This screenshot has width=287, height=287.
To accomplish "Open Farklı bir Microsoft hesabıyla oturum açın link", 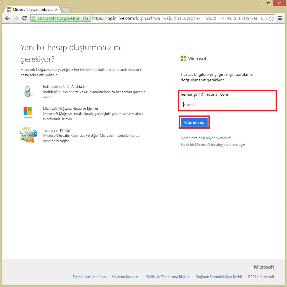I will point(213,145).
